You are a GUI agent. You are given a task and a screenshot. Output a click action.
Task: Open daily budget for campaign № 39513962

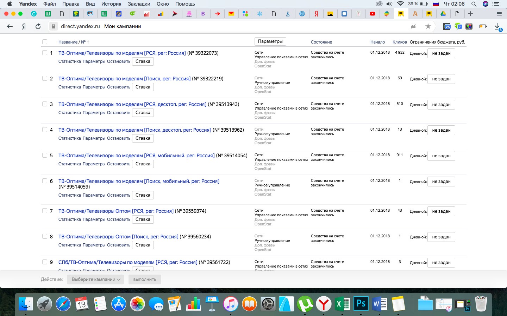(x=441, y=130)
